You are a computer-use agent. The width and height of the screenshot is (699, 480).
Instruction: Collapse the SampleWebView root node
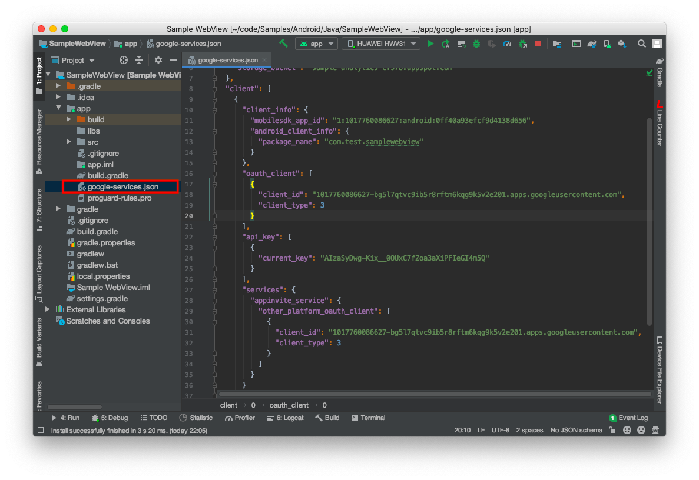click(x=48, y=74)
